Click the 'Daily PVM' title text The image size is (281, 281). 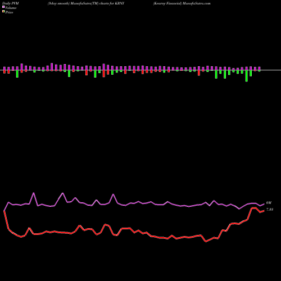point(11,3)
